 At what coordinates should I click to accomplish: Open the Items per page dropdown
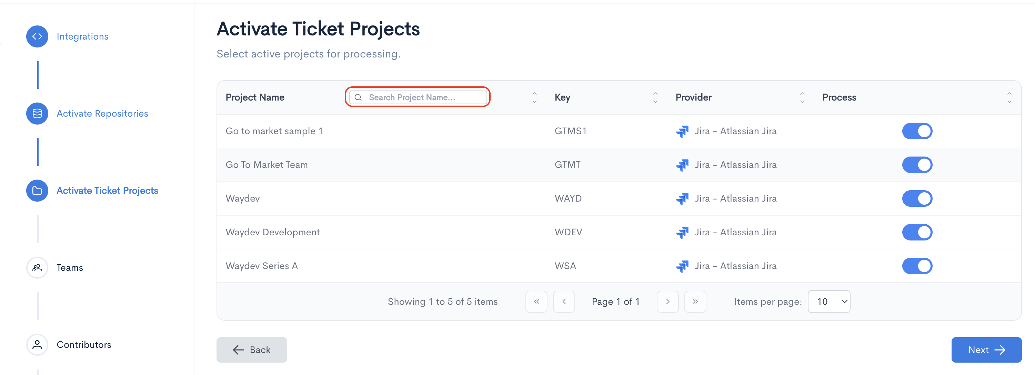point(829,302)
